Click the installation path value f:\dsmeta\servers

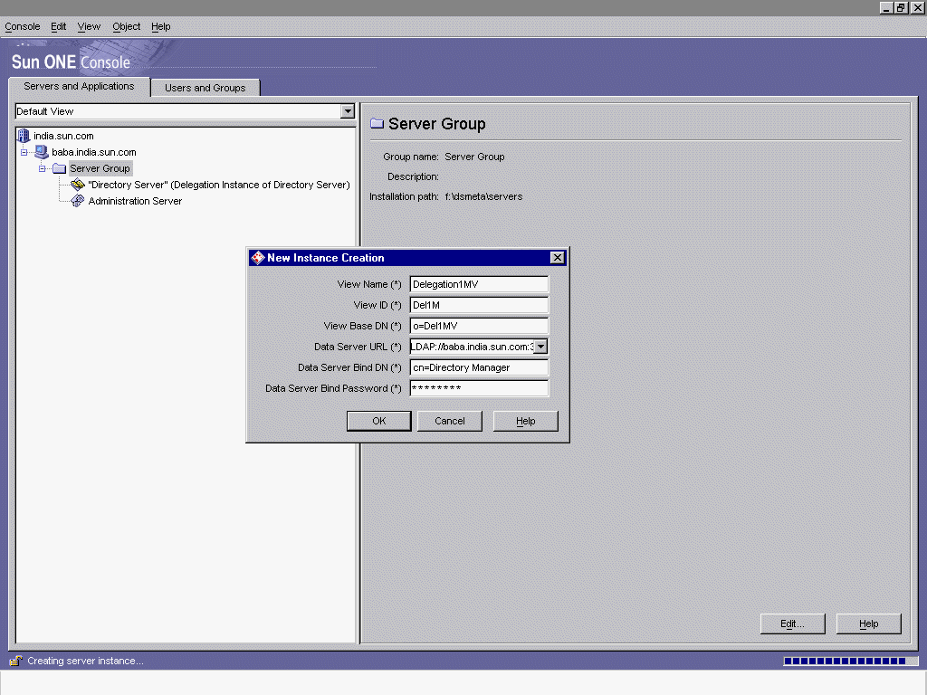pos(483,196)
